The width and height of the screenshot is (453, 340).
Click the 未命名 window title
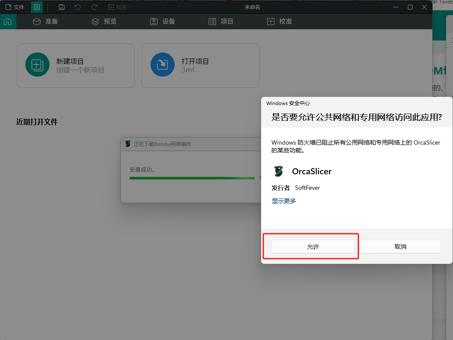tap(252, 7)
